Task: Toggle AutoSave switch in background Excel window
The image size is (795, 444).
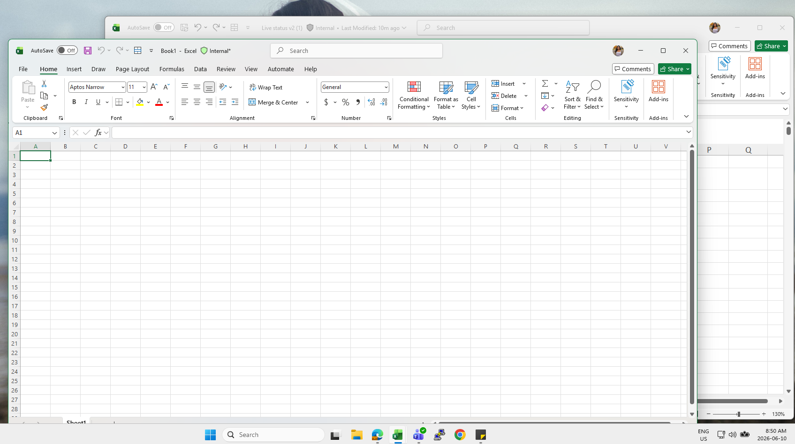Action: [x=164, y=28]
